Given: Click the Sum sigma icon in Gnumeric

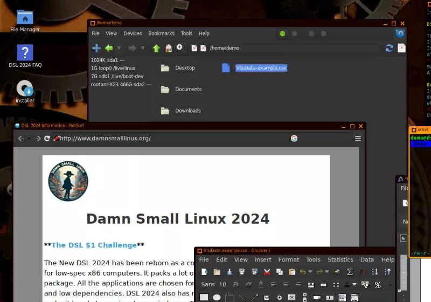Looking at the screenshot, I should (x=350, y=272).
